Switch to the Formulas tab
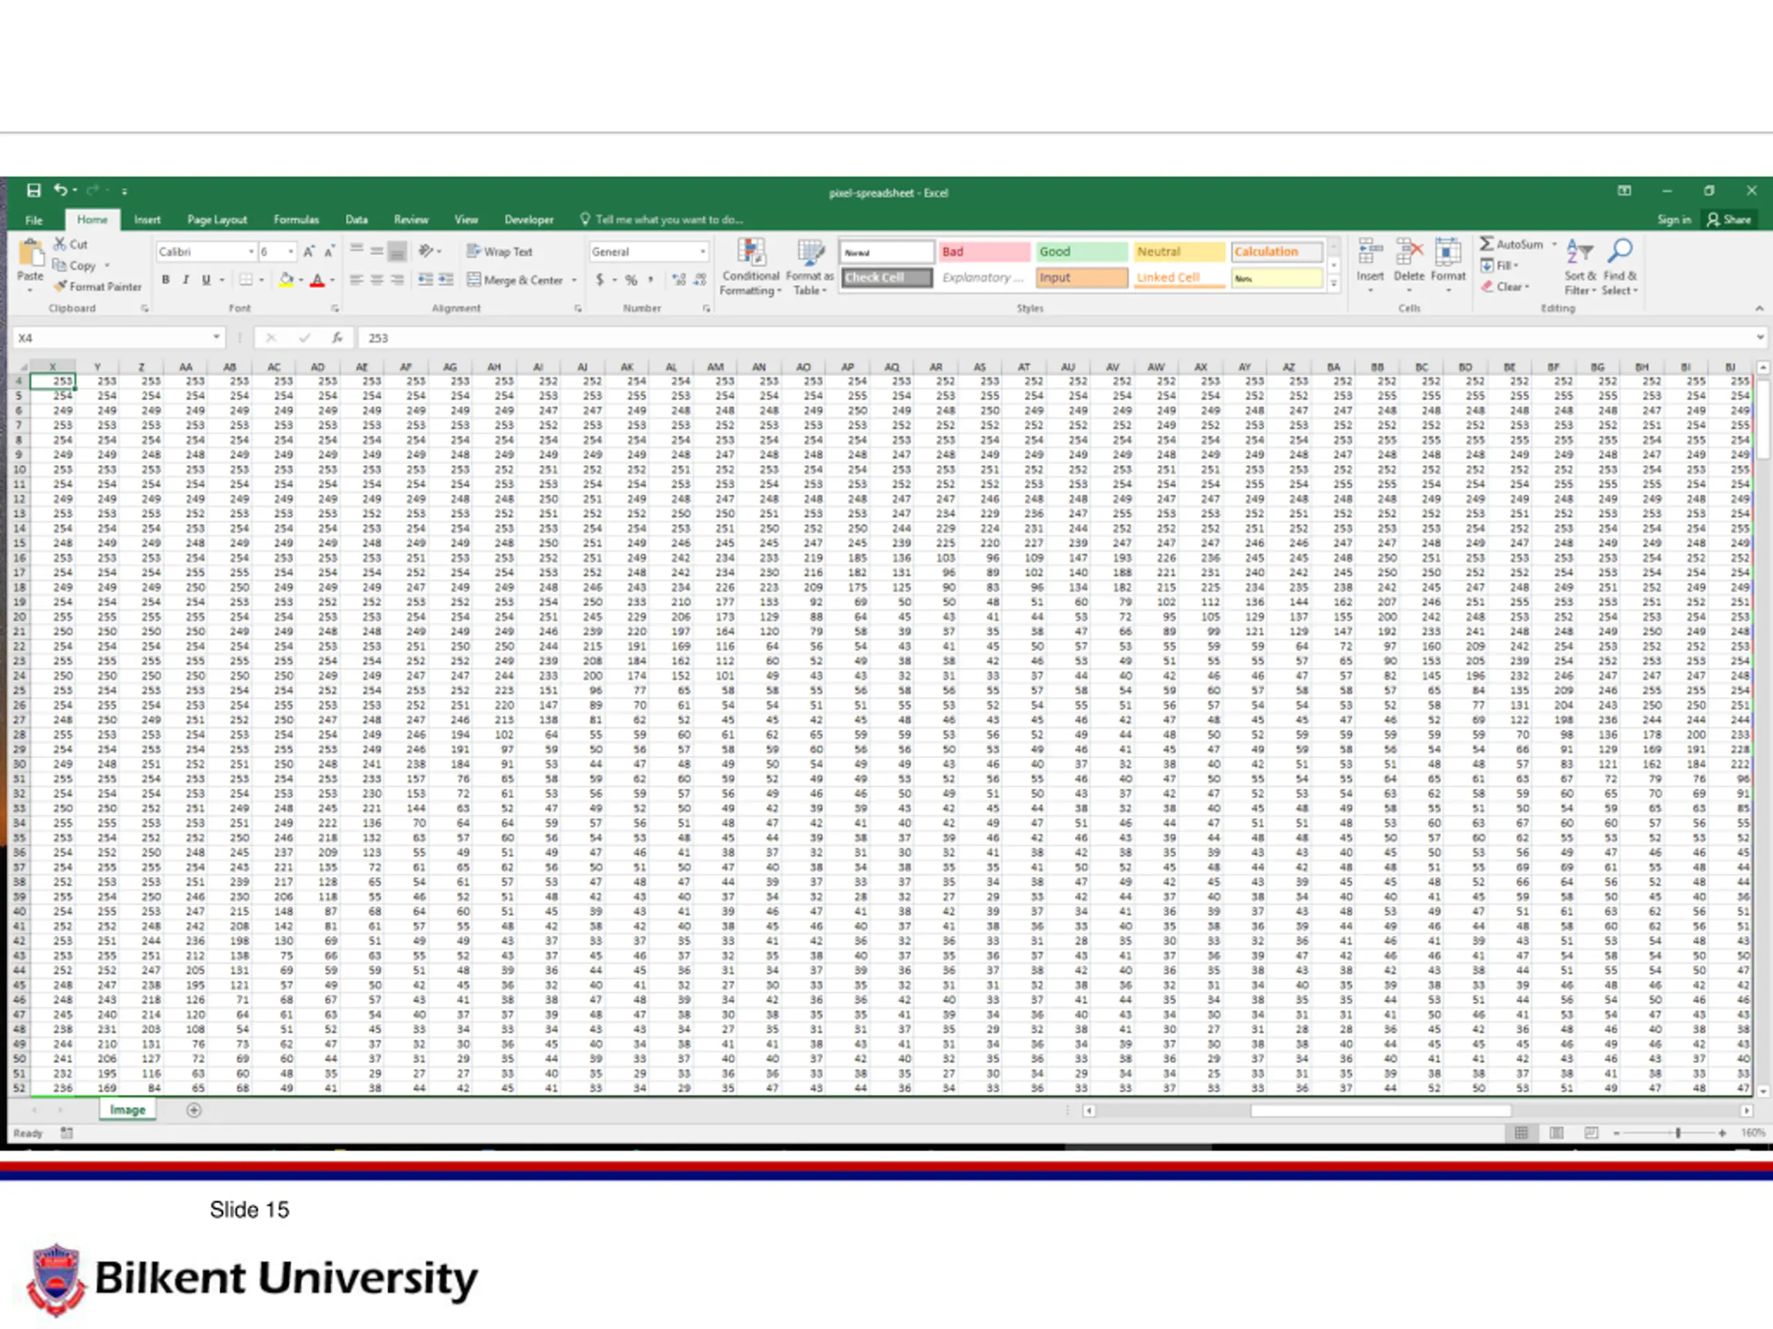This screenshot has height=1329, width=1773. coord(296,219)
